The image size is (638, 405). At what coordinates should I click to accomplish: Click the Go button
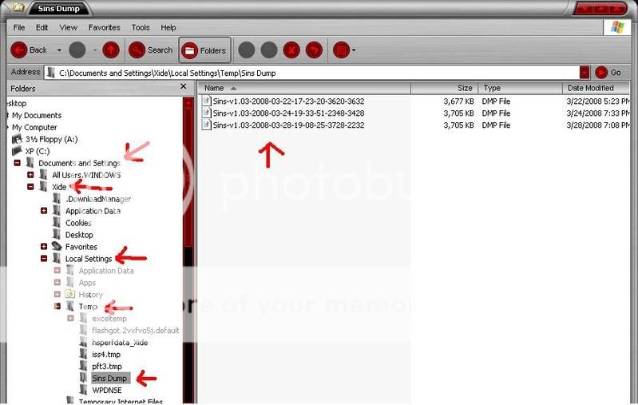coord(608,73)
